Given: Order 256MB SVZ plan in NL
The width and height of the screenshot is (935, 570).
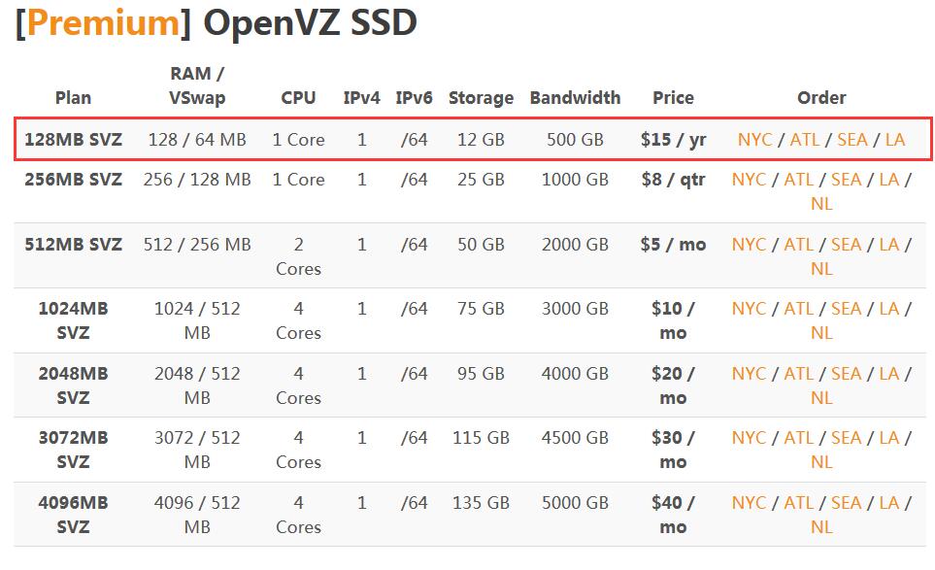Looking at the screenshot, I should (x=821, y=204).
